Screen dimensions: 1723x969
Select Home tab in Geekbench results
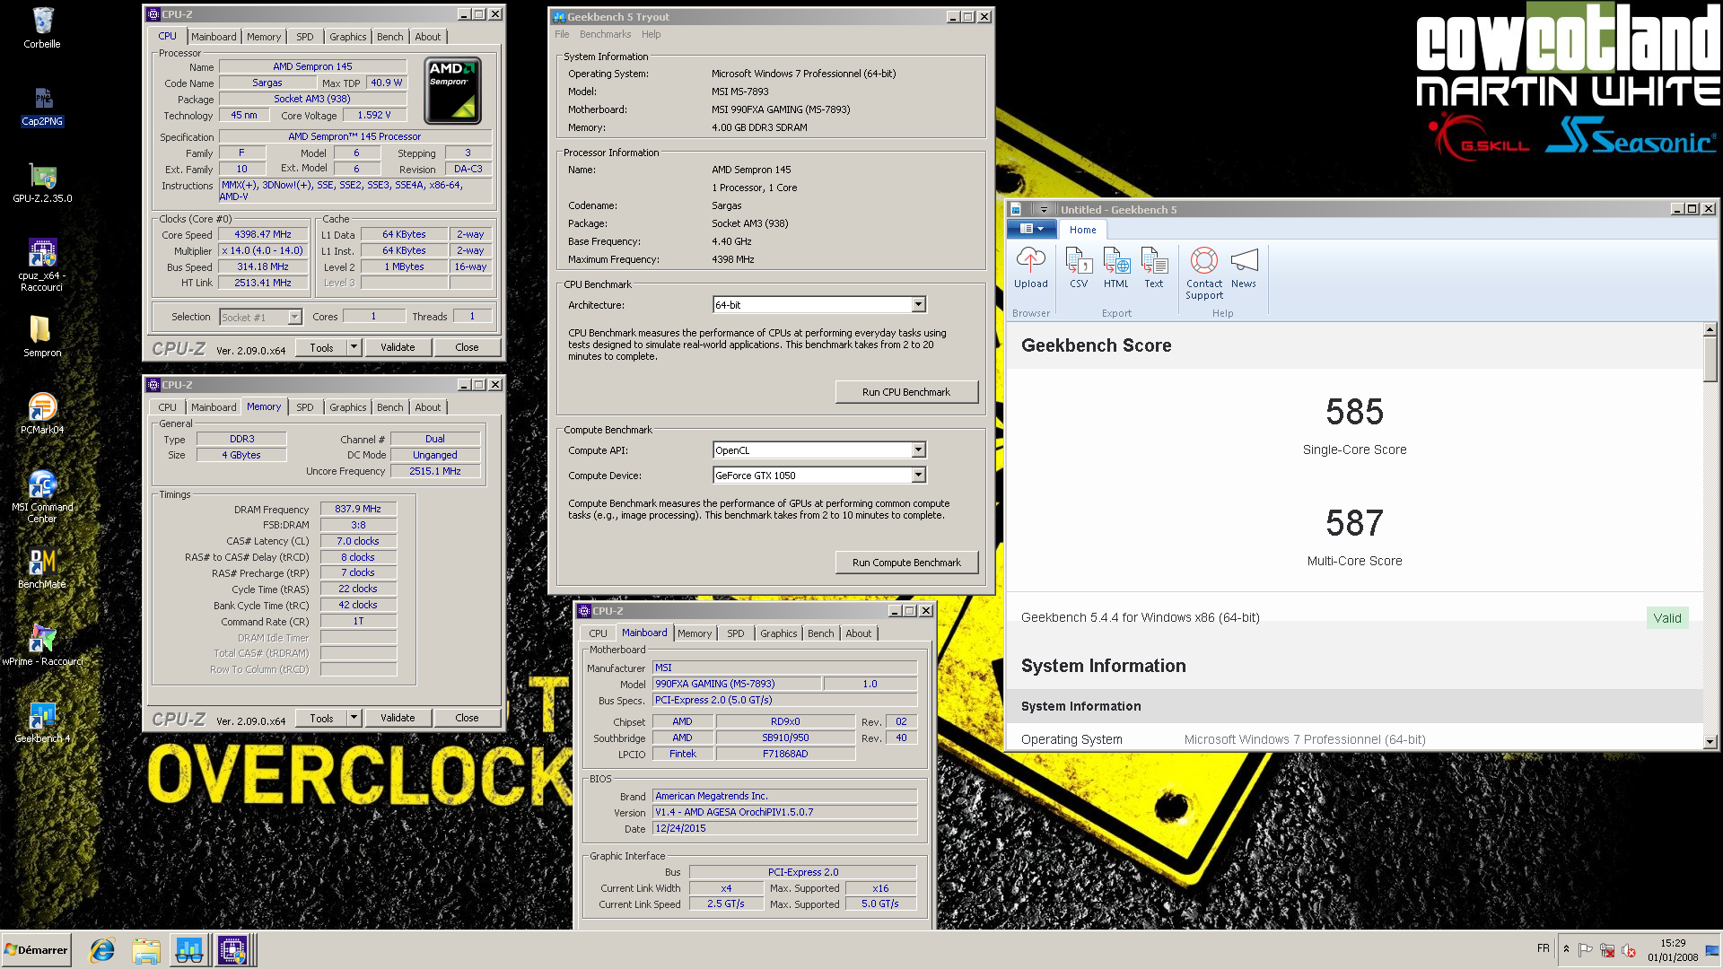[1082, 230]
